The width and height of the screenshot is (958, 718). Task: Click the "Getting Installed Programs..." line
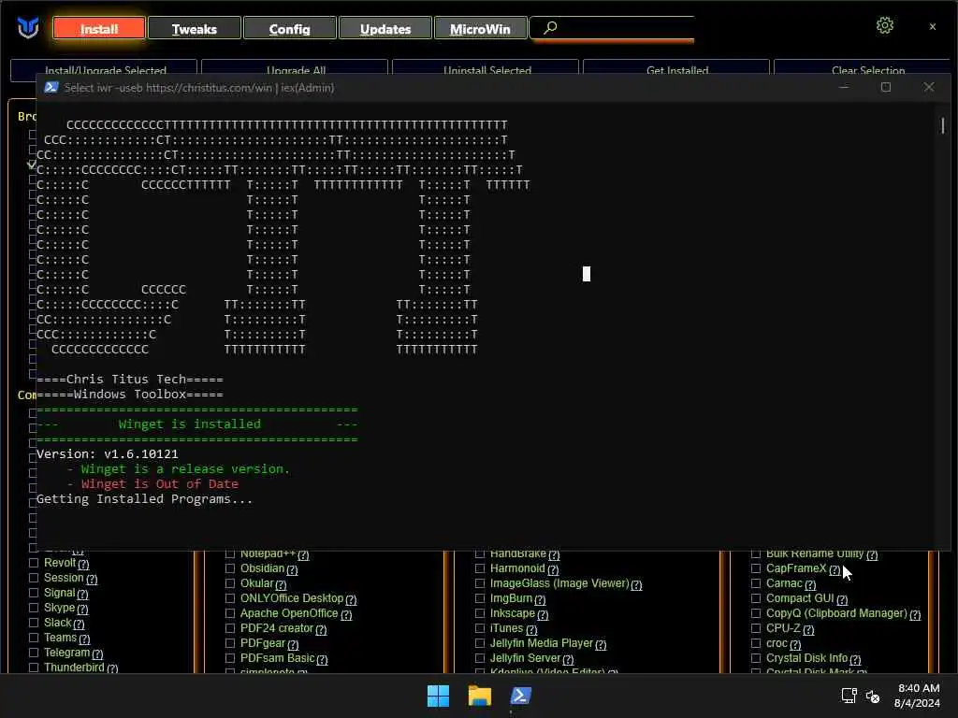(144, 499)
